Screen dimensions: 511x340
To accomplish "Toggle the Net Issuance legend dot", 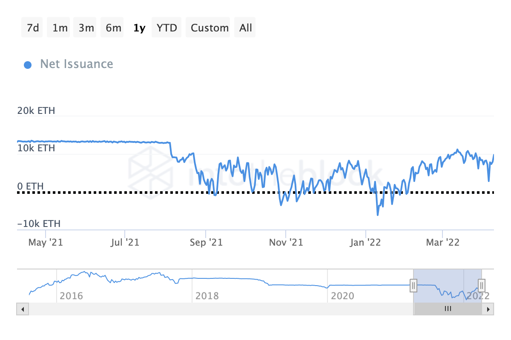I will click(28, 65).
